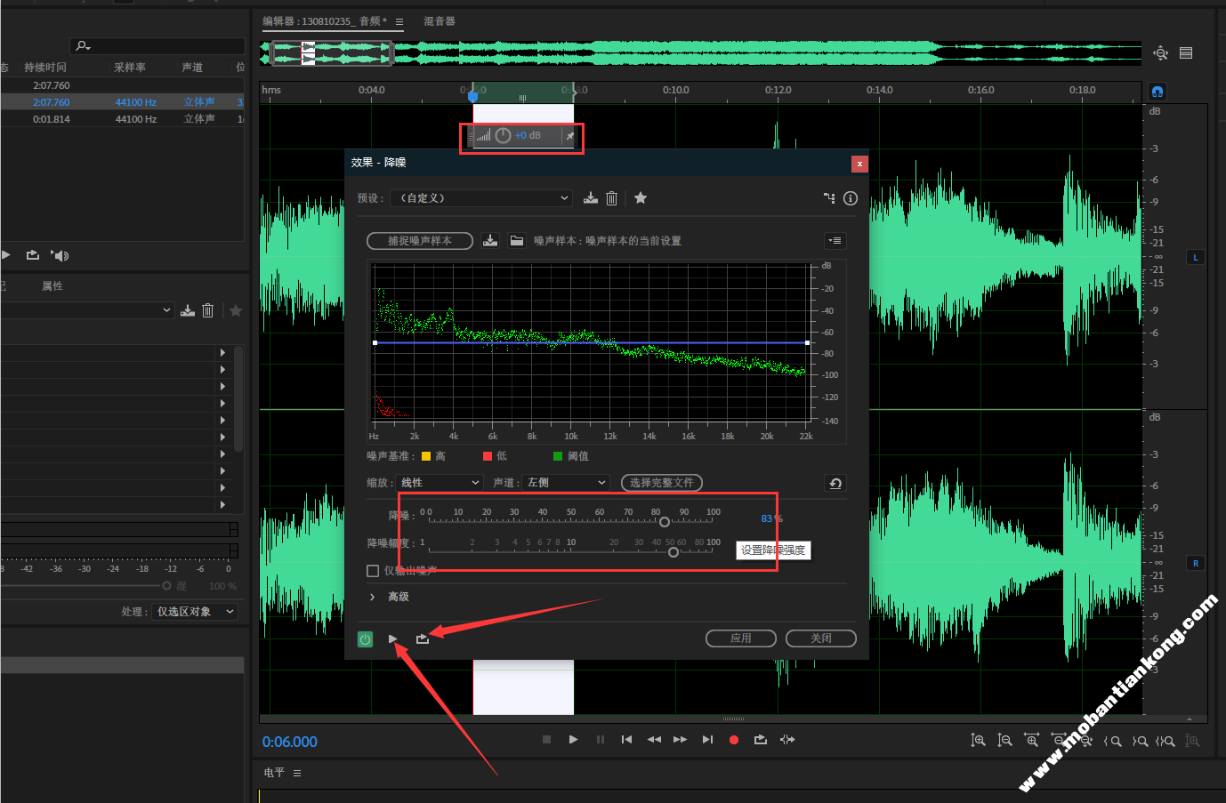Open the info icon in noise reduction dialog
The image size is (1226, 803).
click(x=851, y=198)
